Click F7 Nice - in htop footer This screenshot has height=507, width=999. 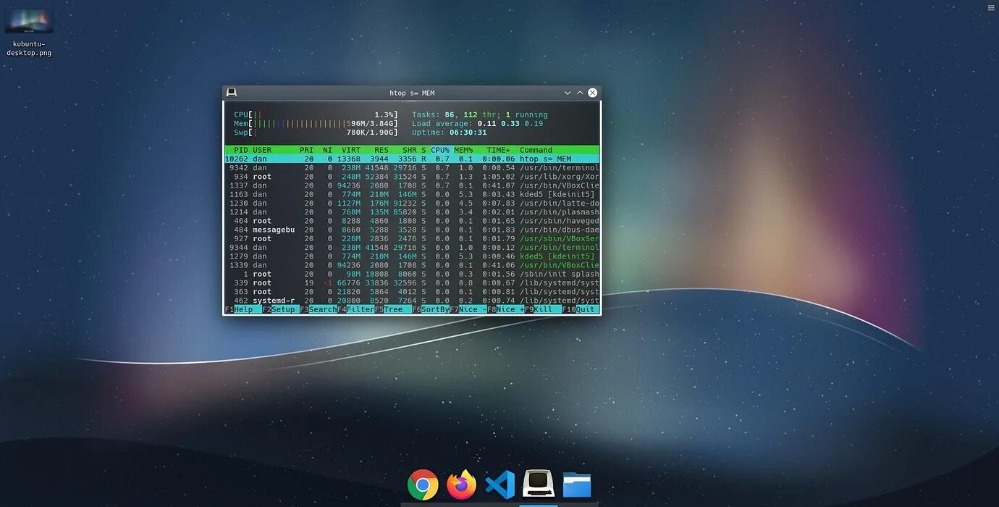pyautogui.click(x=468, y=309)
